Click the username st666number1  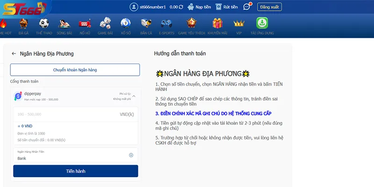(153, 7)
